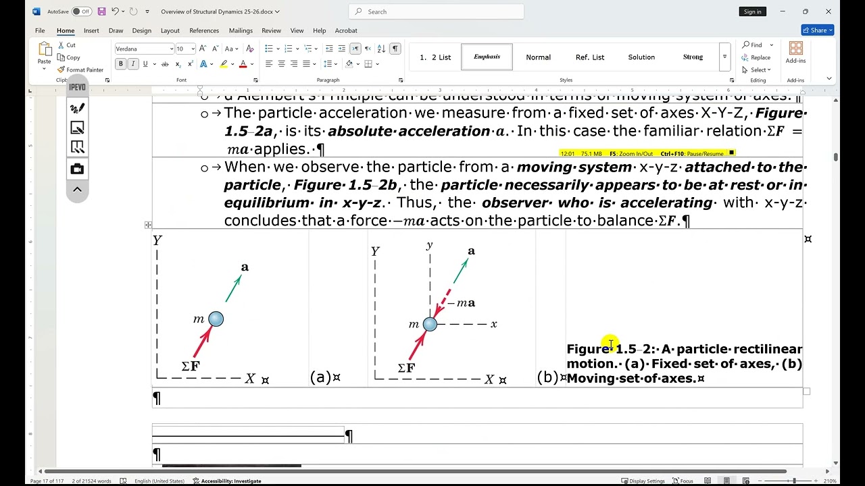Screen dimensions: 865x486
Task: Open Text Effects and Typography
Action: (x=205, y=64)
